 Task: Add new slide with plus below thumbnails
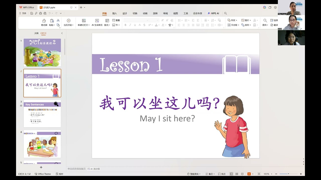tap(41, 167)
